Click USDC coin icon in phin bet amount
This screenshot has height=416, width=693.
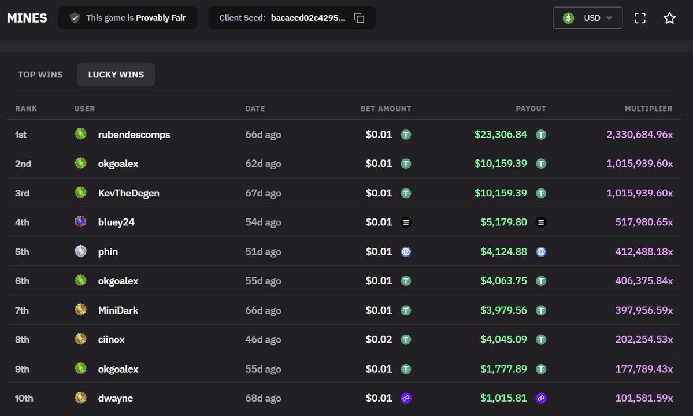(406, 252)
